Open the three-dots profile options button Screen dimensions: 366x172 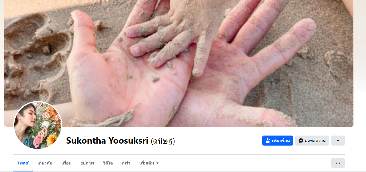click(338, 163)
